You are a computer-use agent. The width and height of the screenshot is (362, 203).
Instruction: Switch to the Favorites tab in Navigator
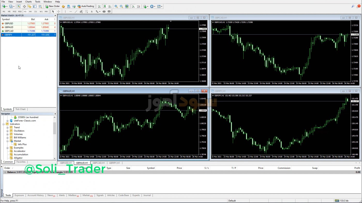coord(21,162)
